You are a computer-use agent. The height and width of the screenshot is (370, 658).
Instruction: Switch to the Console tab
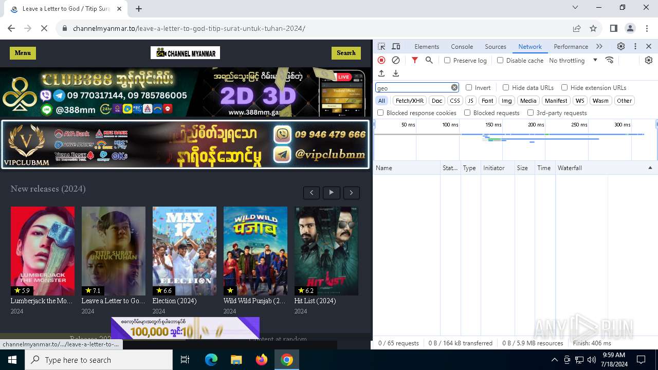462,46
